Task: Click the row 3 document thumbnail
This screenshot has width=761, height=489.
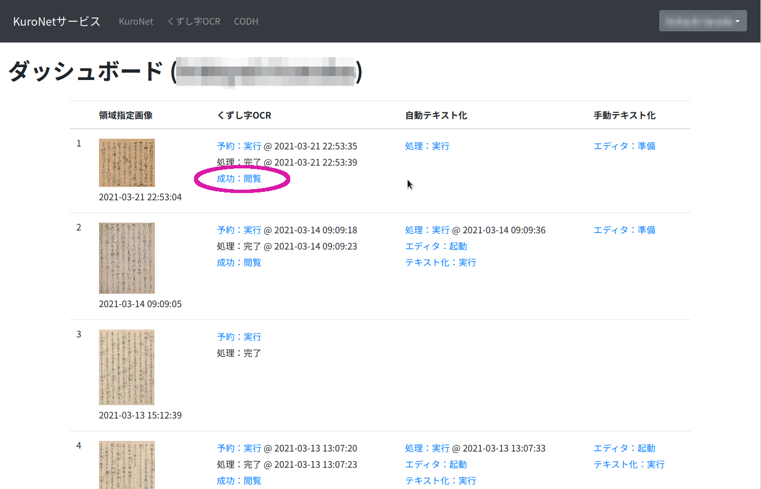Action: pos(126,368)
